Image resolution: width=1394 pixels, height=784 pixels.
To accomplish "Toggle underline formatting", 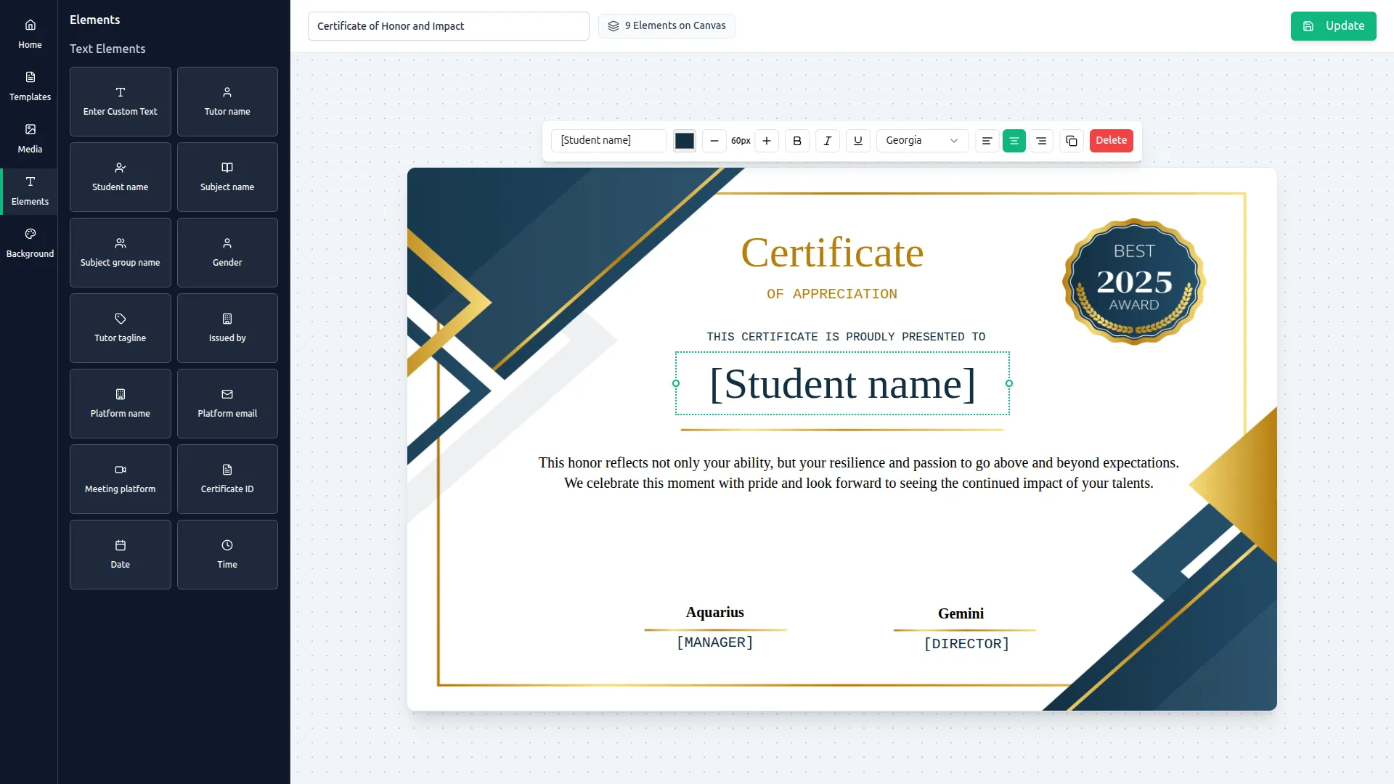I will (858, 141).
